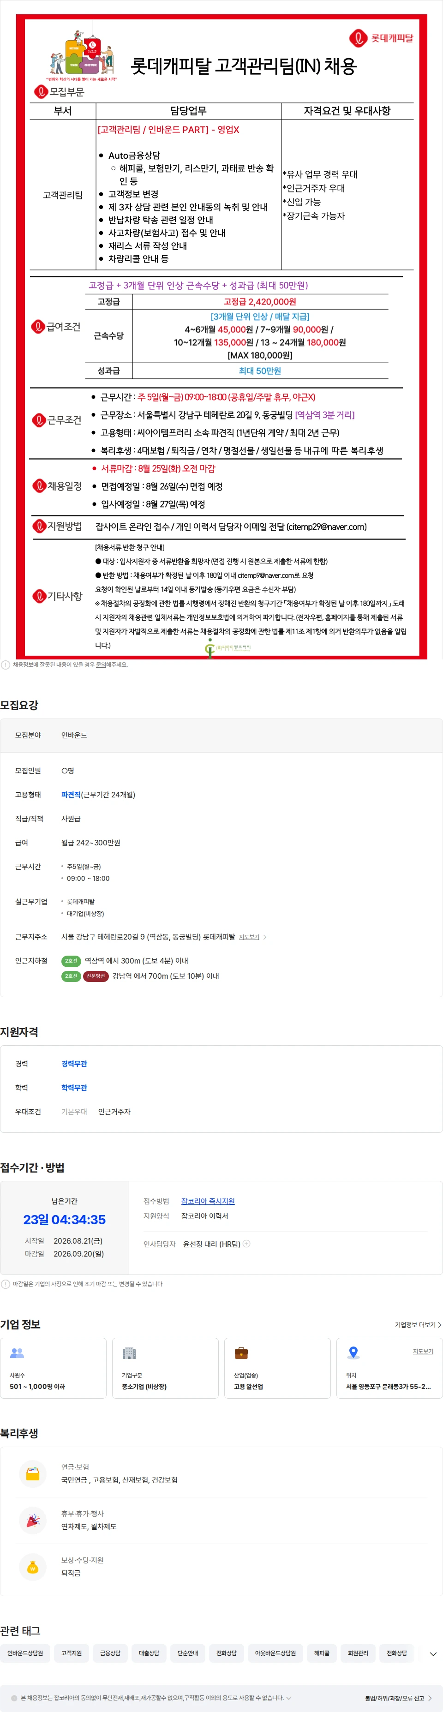Click the 501 ~ 1,000명 이하 employee count
The width and height of the screenshot is (443, 1712).
click(37, 1386)
